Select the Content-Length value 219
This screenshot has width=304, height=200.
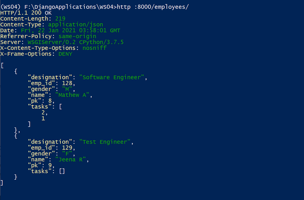click(60, 19)
